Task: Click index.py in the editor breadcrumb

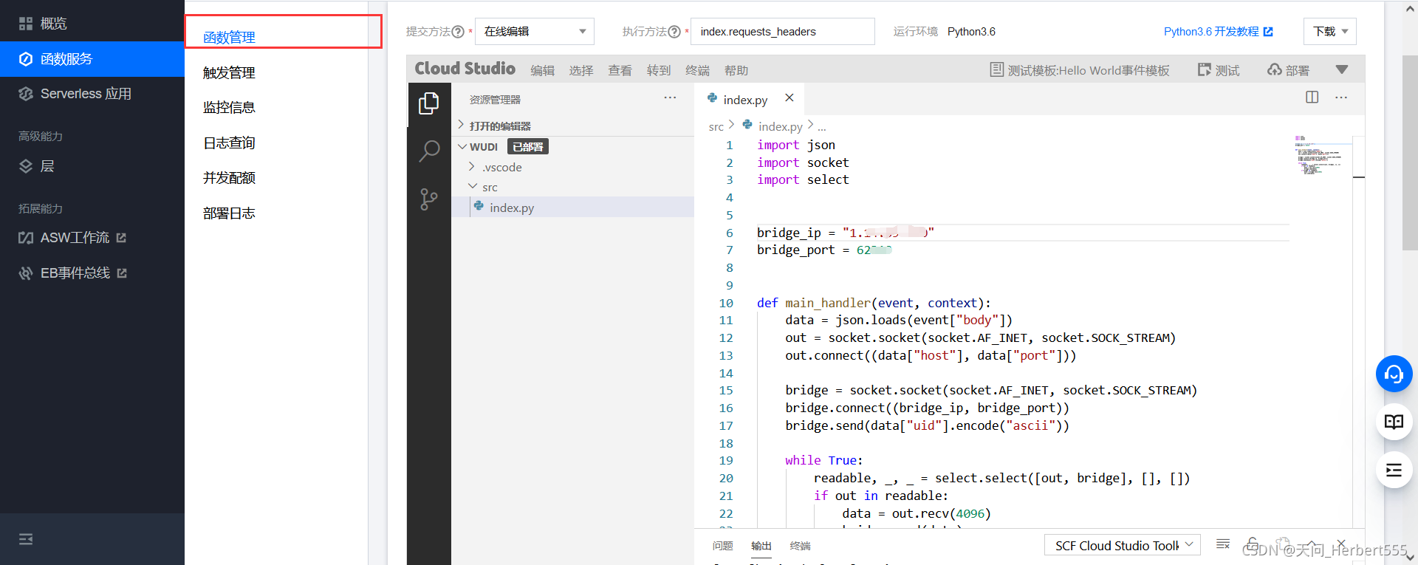Action: 780,127
